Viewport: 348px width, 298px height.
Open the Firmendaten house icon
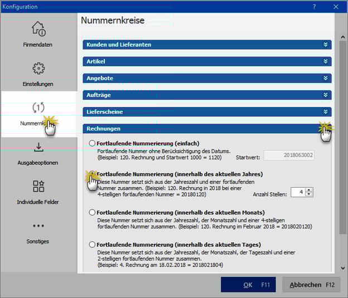pos(38,29)
